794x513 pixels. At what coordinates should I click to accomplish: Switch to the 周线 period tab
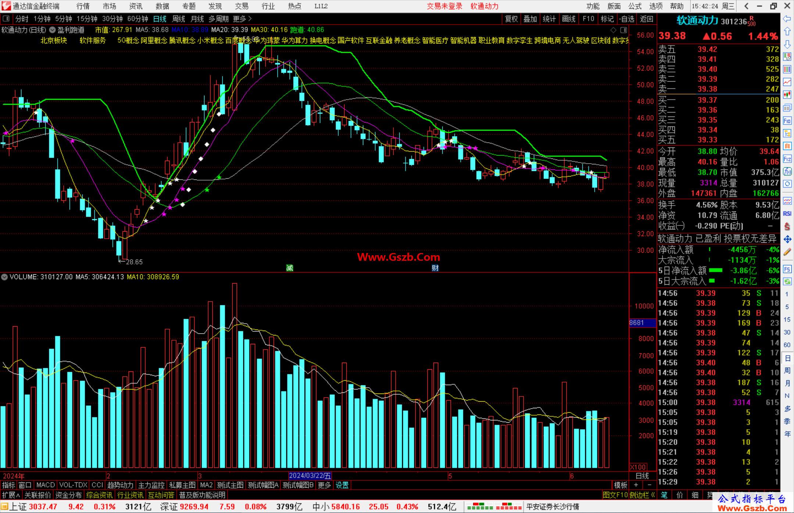pyautogui.click(x=179, y=19)
